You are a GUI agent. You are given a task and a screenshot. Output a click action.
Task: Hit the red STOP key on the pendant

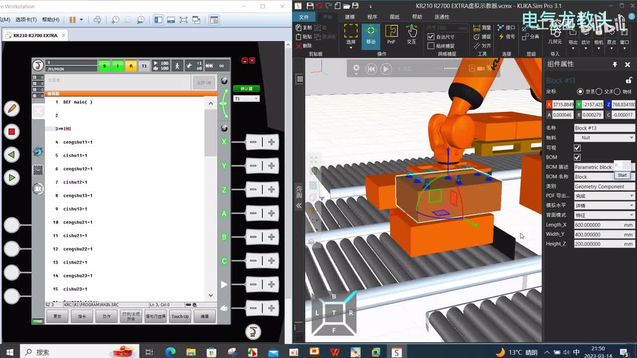click(x=11, y=132)
